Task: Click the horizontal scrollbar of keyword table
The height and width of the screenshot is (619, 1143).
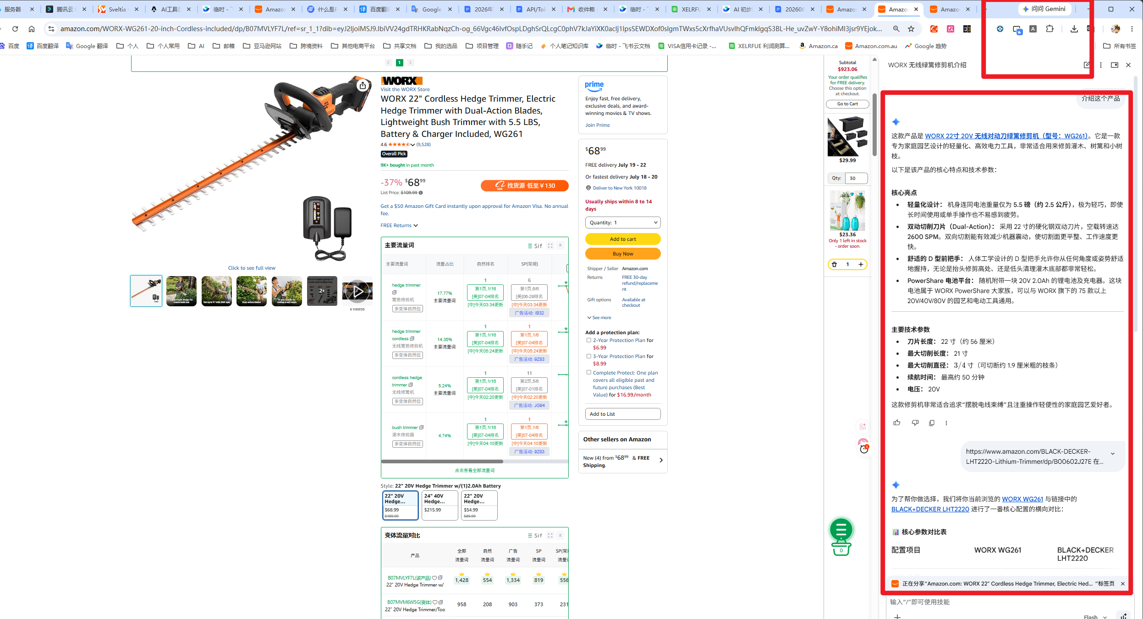Action: click(x=442, y=462)
